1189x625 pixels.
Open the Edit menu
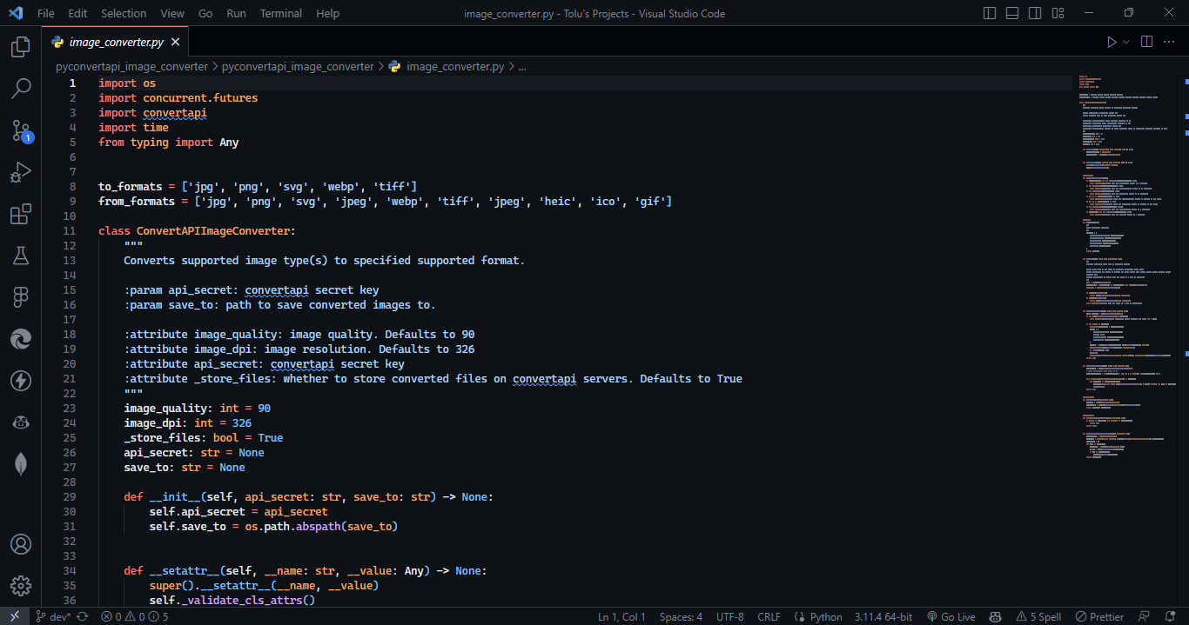77,13
